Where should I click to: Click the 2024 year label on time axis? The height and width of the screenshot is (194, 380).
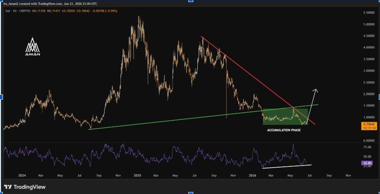click(x=22, y=175)
